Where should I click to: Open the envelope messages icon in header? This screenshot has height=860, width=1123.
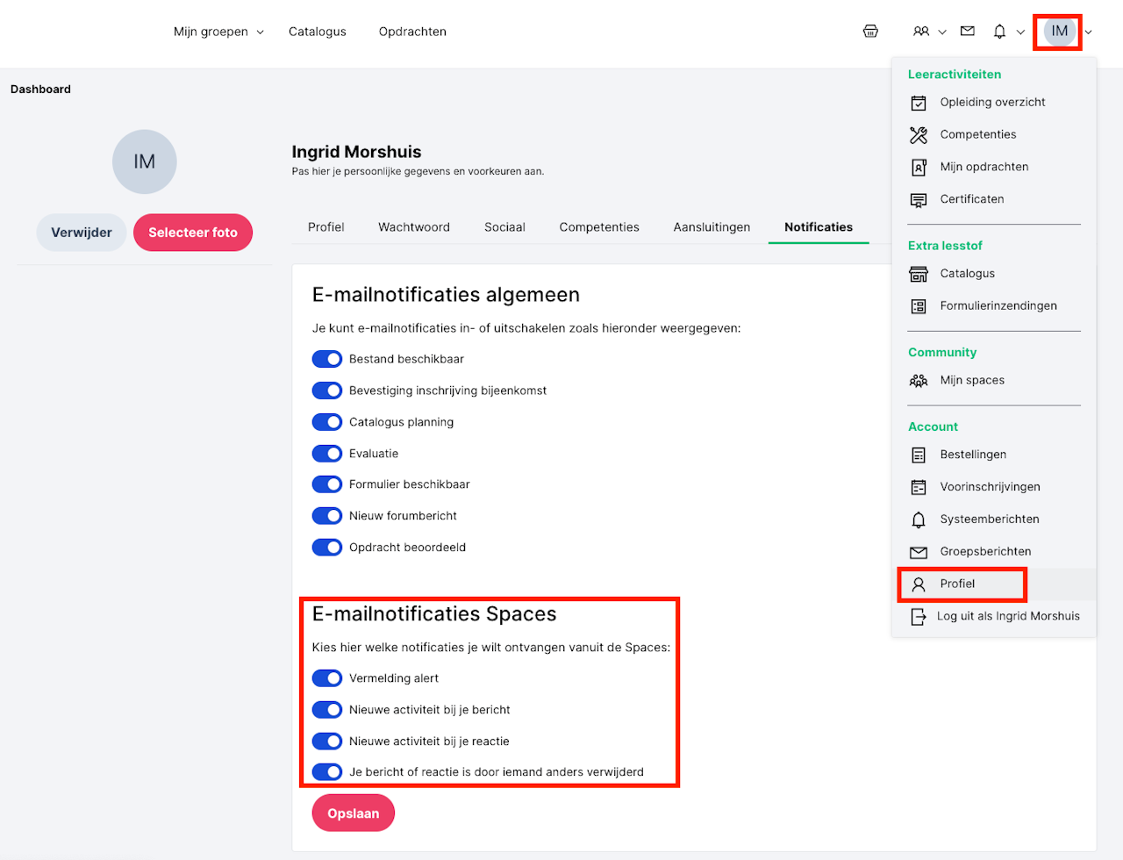(968, 32)
